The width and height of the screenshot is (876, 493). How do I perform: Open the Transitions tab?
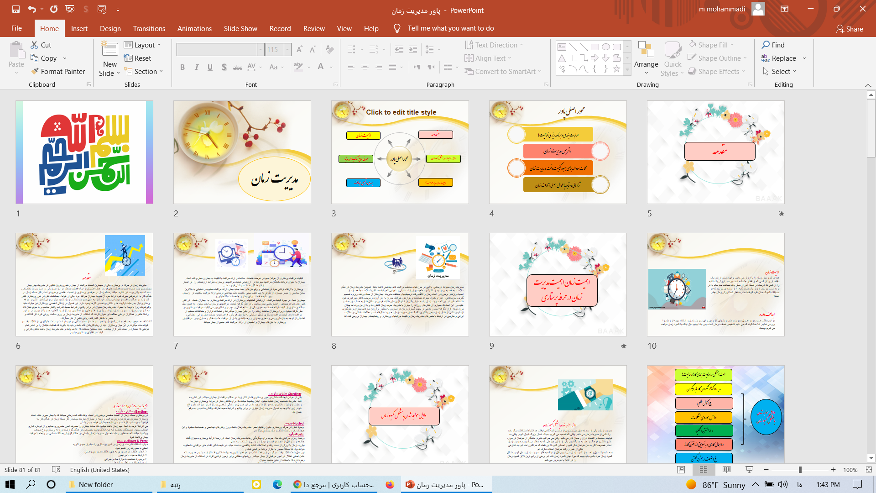(149, 28)
